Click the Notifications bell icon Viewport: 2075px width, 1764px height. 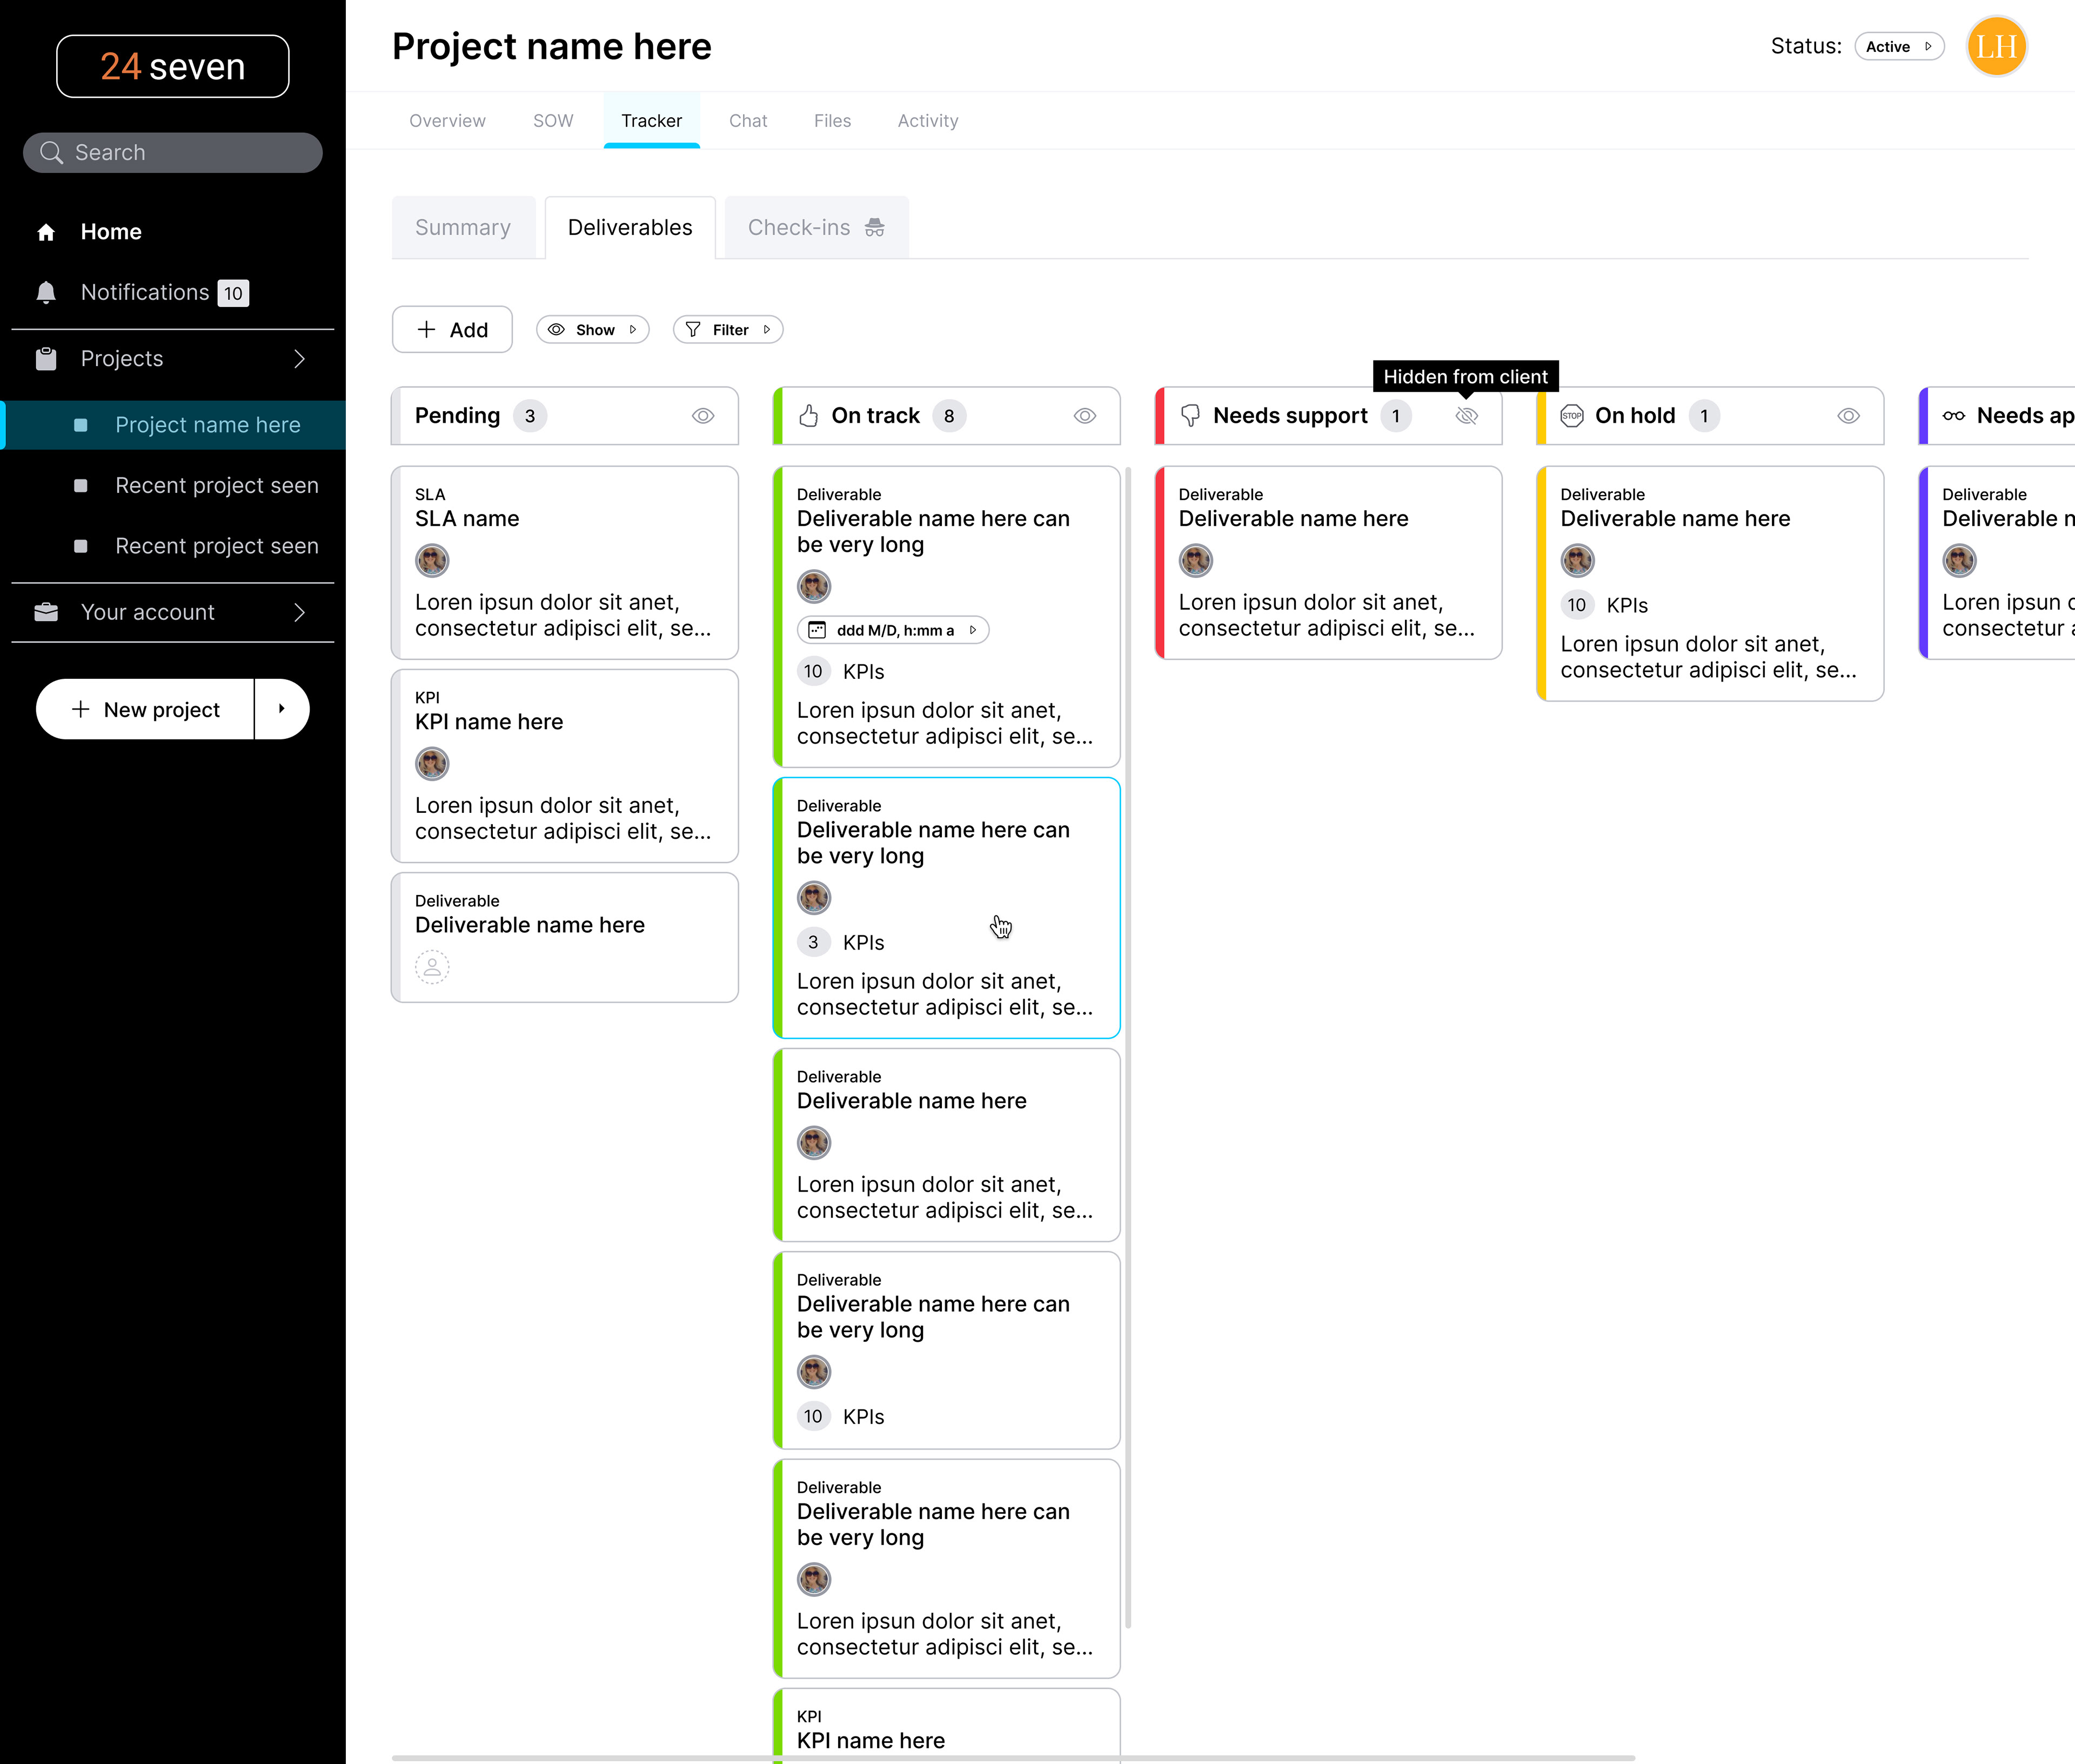[46, 292]
